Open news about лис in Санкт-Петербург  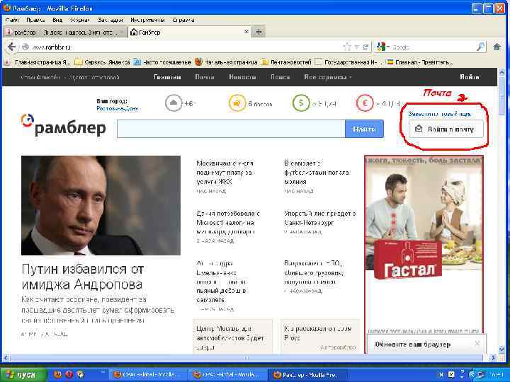[x=319, y=219]
